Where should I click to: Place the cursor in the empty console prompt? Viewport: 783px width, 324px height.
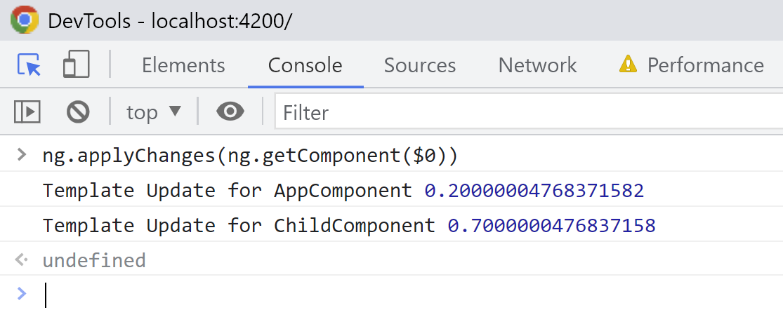pos(412,295)
